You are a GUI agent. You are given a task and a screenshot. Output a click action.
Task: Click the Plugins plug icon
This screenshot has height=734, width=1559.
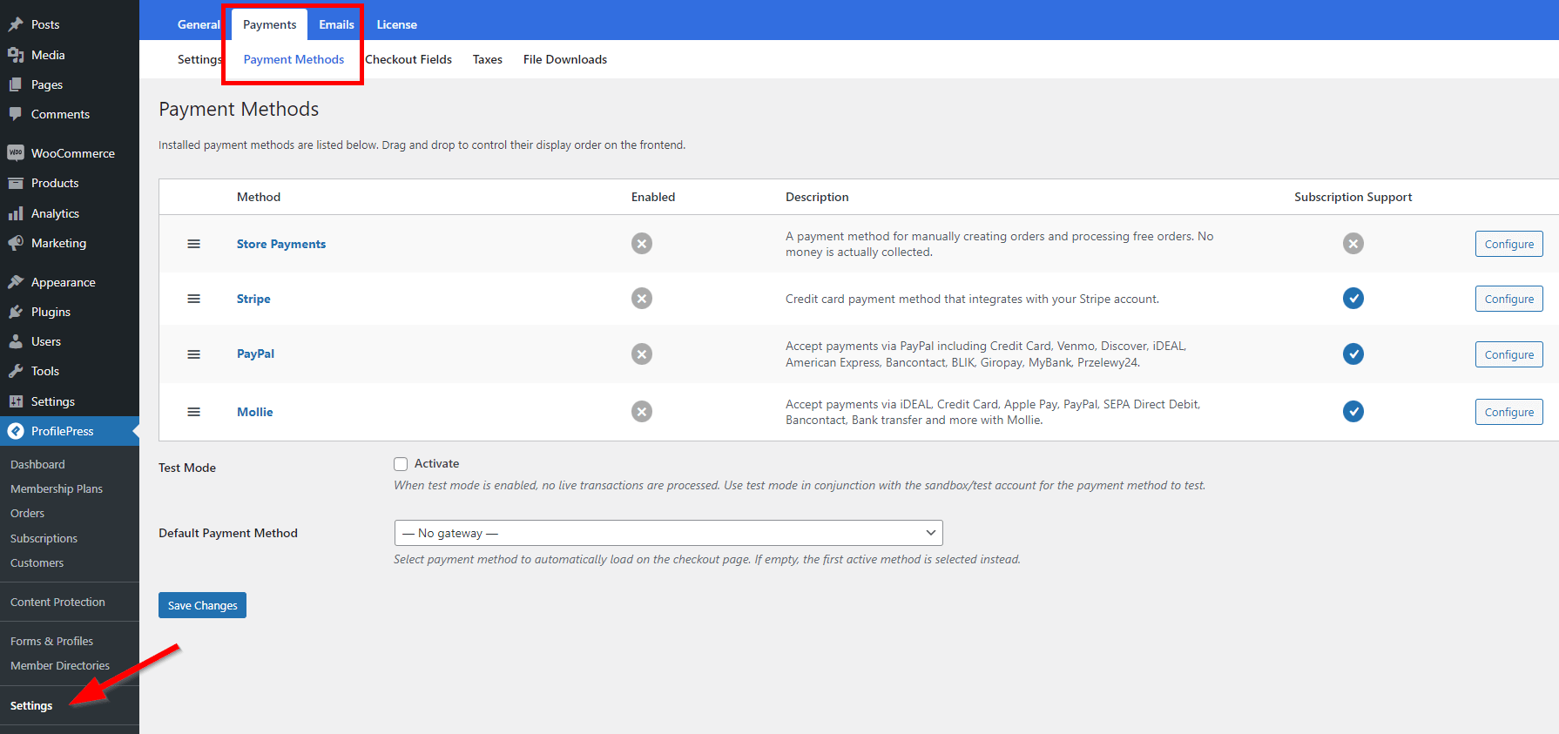pos(16,312)
